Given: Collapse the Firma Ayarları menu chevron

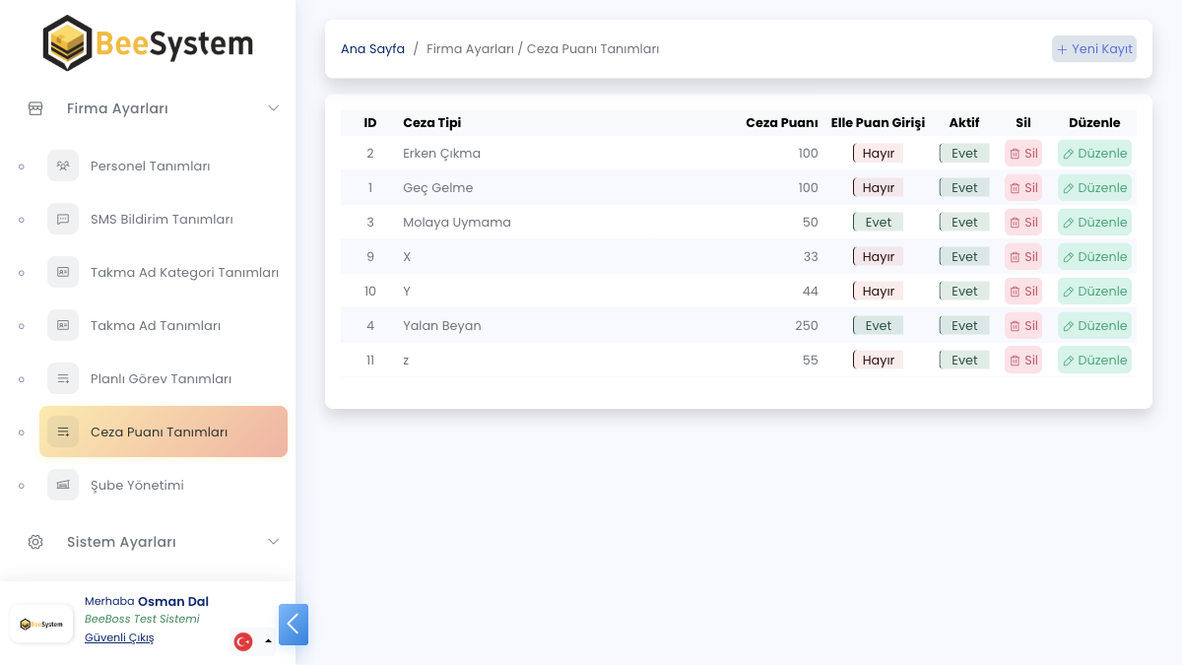Looking at the screenshot, I should click(274, 108).
